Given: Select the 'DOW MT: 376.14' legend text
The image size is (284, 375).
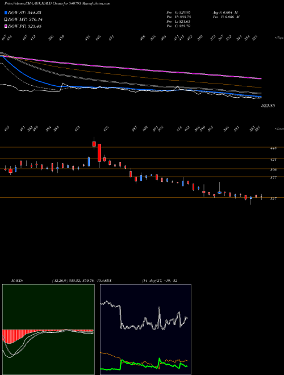Looking at the screenshot, I should 25,20.
